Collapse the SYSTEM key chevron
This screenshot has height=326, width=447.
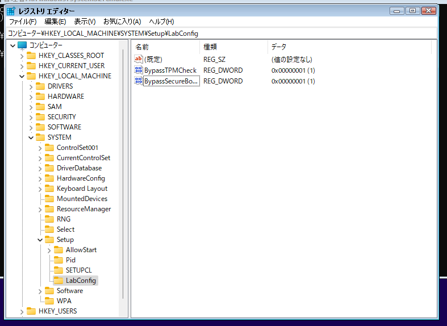coord(31,138)
